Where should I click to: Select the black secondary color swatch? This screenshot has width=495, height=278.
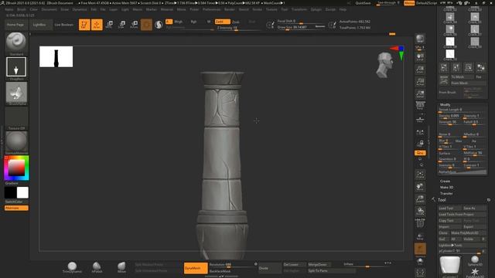[x=10, y=192]
